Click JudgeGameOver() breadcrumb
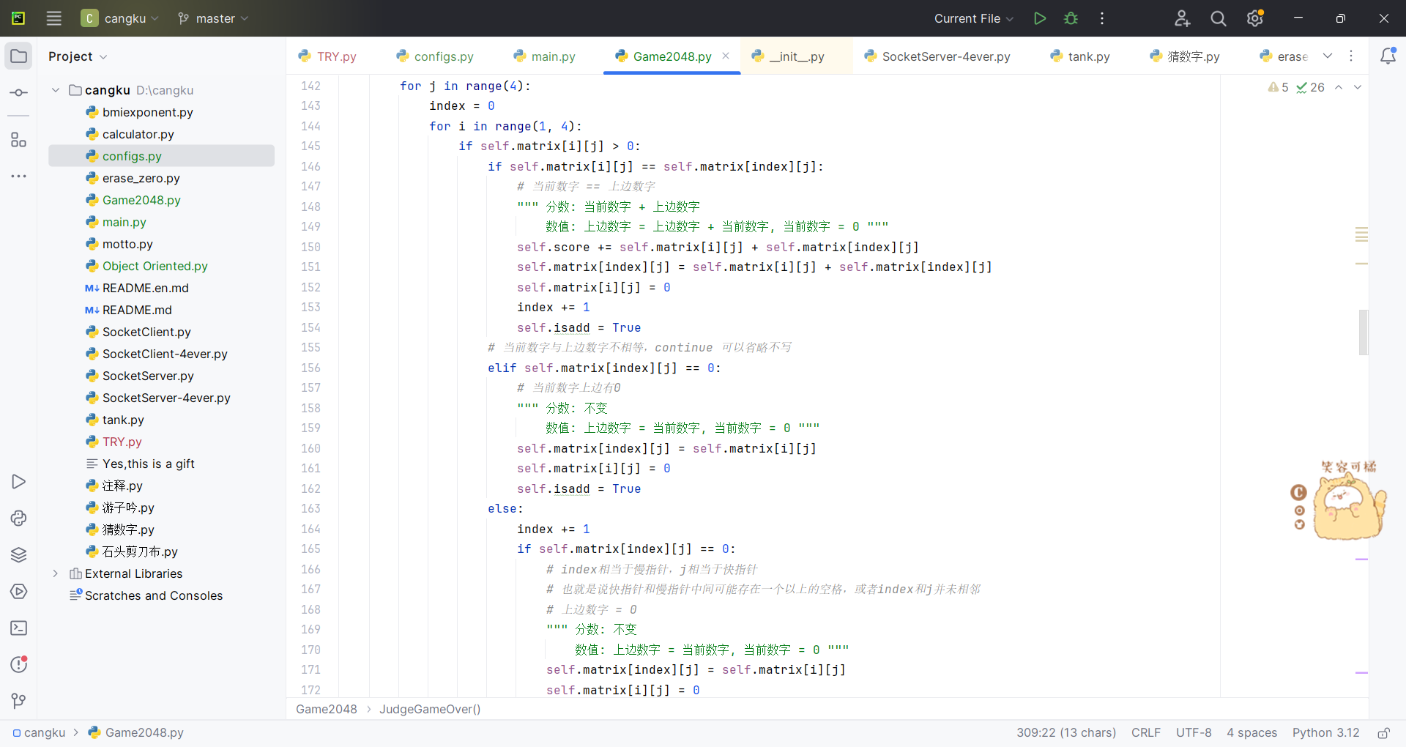The height and width of the screenshot is (747, 1406). tap(430, 709)
